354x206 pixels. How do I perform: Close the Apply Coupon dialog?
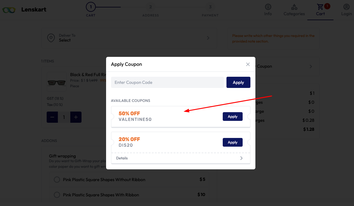pyautogui.click(x=248, y=64)
